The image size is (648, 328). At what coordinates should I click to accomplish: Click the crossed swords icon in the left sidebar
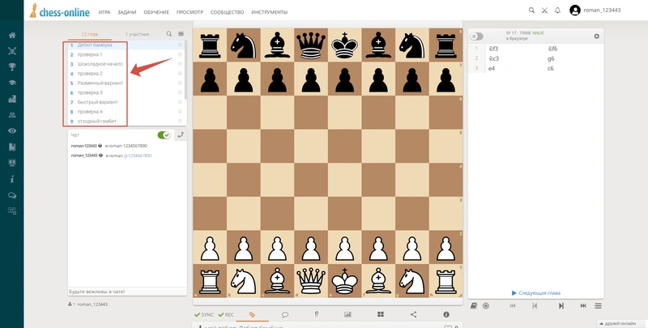pyautogui.click(x=12, y=51)
